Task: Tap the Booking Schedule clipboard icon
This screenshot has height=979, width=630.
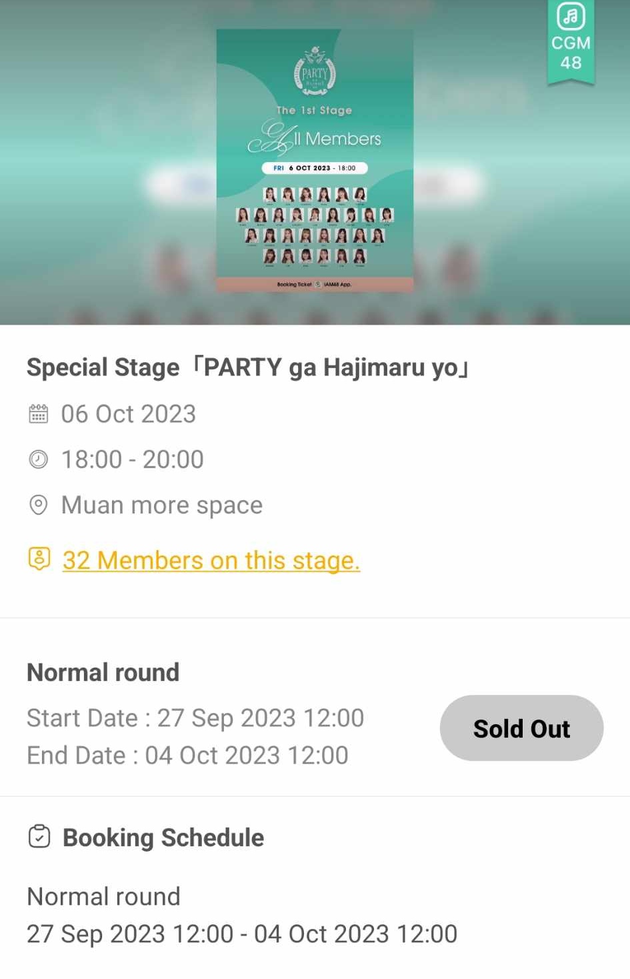Action: click(x=39, y=836)
